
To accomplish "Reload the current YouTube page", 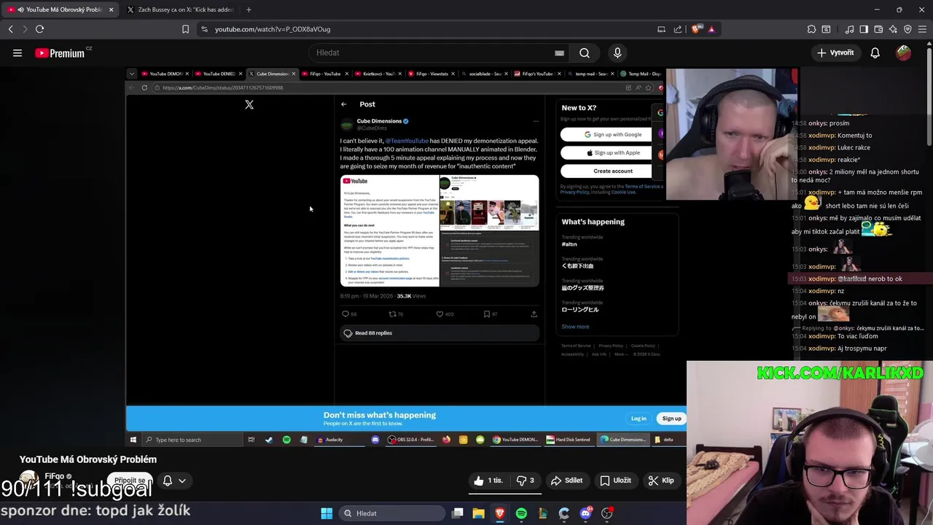I will [40, 29].
